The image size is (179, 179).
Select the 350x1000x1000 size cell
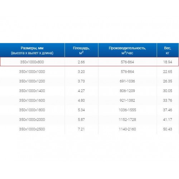click(32, 72)
